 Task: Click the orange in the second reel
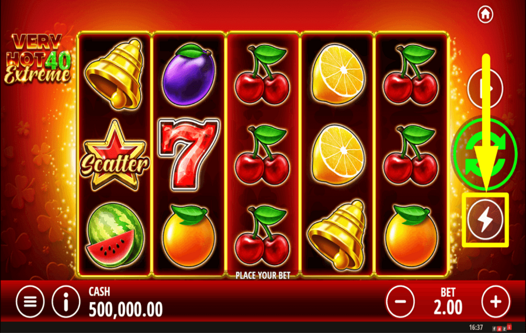point(189,236)
